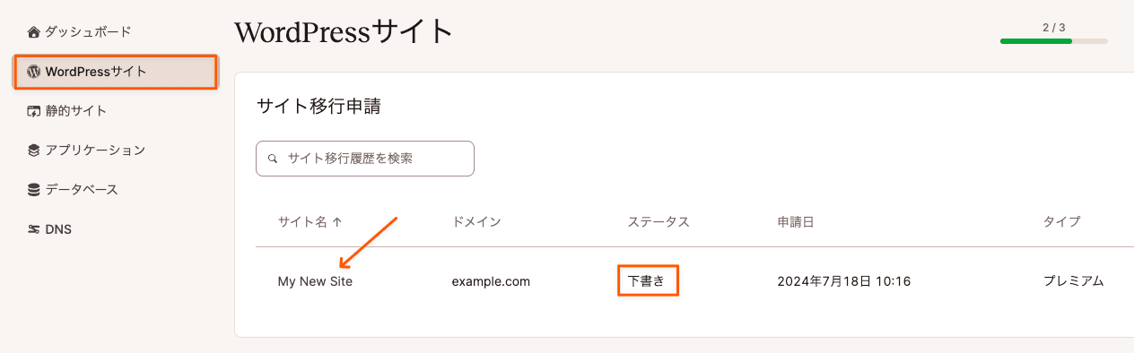Screen dimensions: 1134x353
Task: Click the 静的サイト icon
Action: (x=34, y=111)
